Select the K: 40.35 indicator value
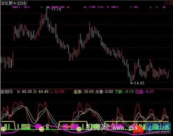 [x=25, y=92]
